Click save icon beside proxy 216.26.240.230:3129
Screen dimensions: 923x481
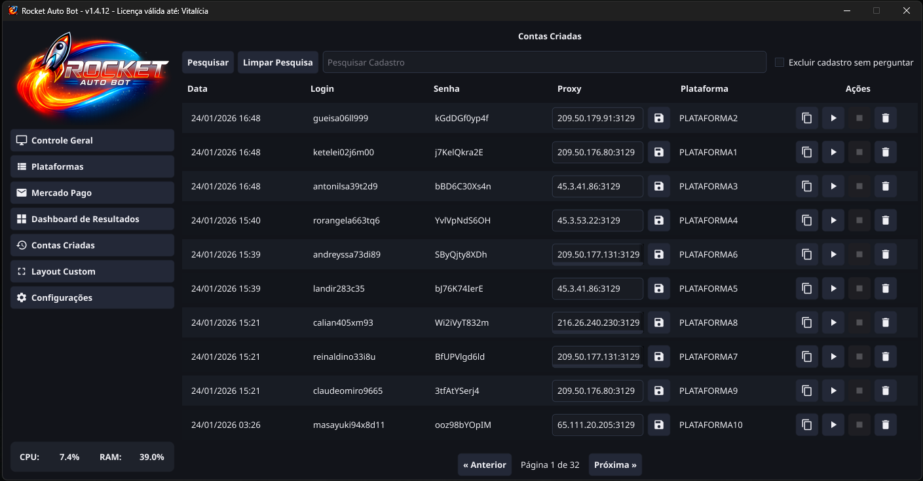[659, 323]
